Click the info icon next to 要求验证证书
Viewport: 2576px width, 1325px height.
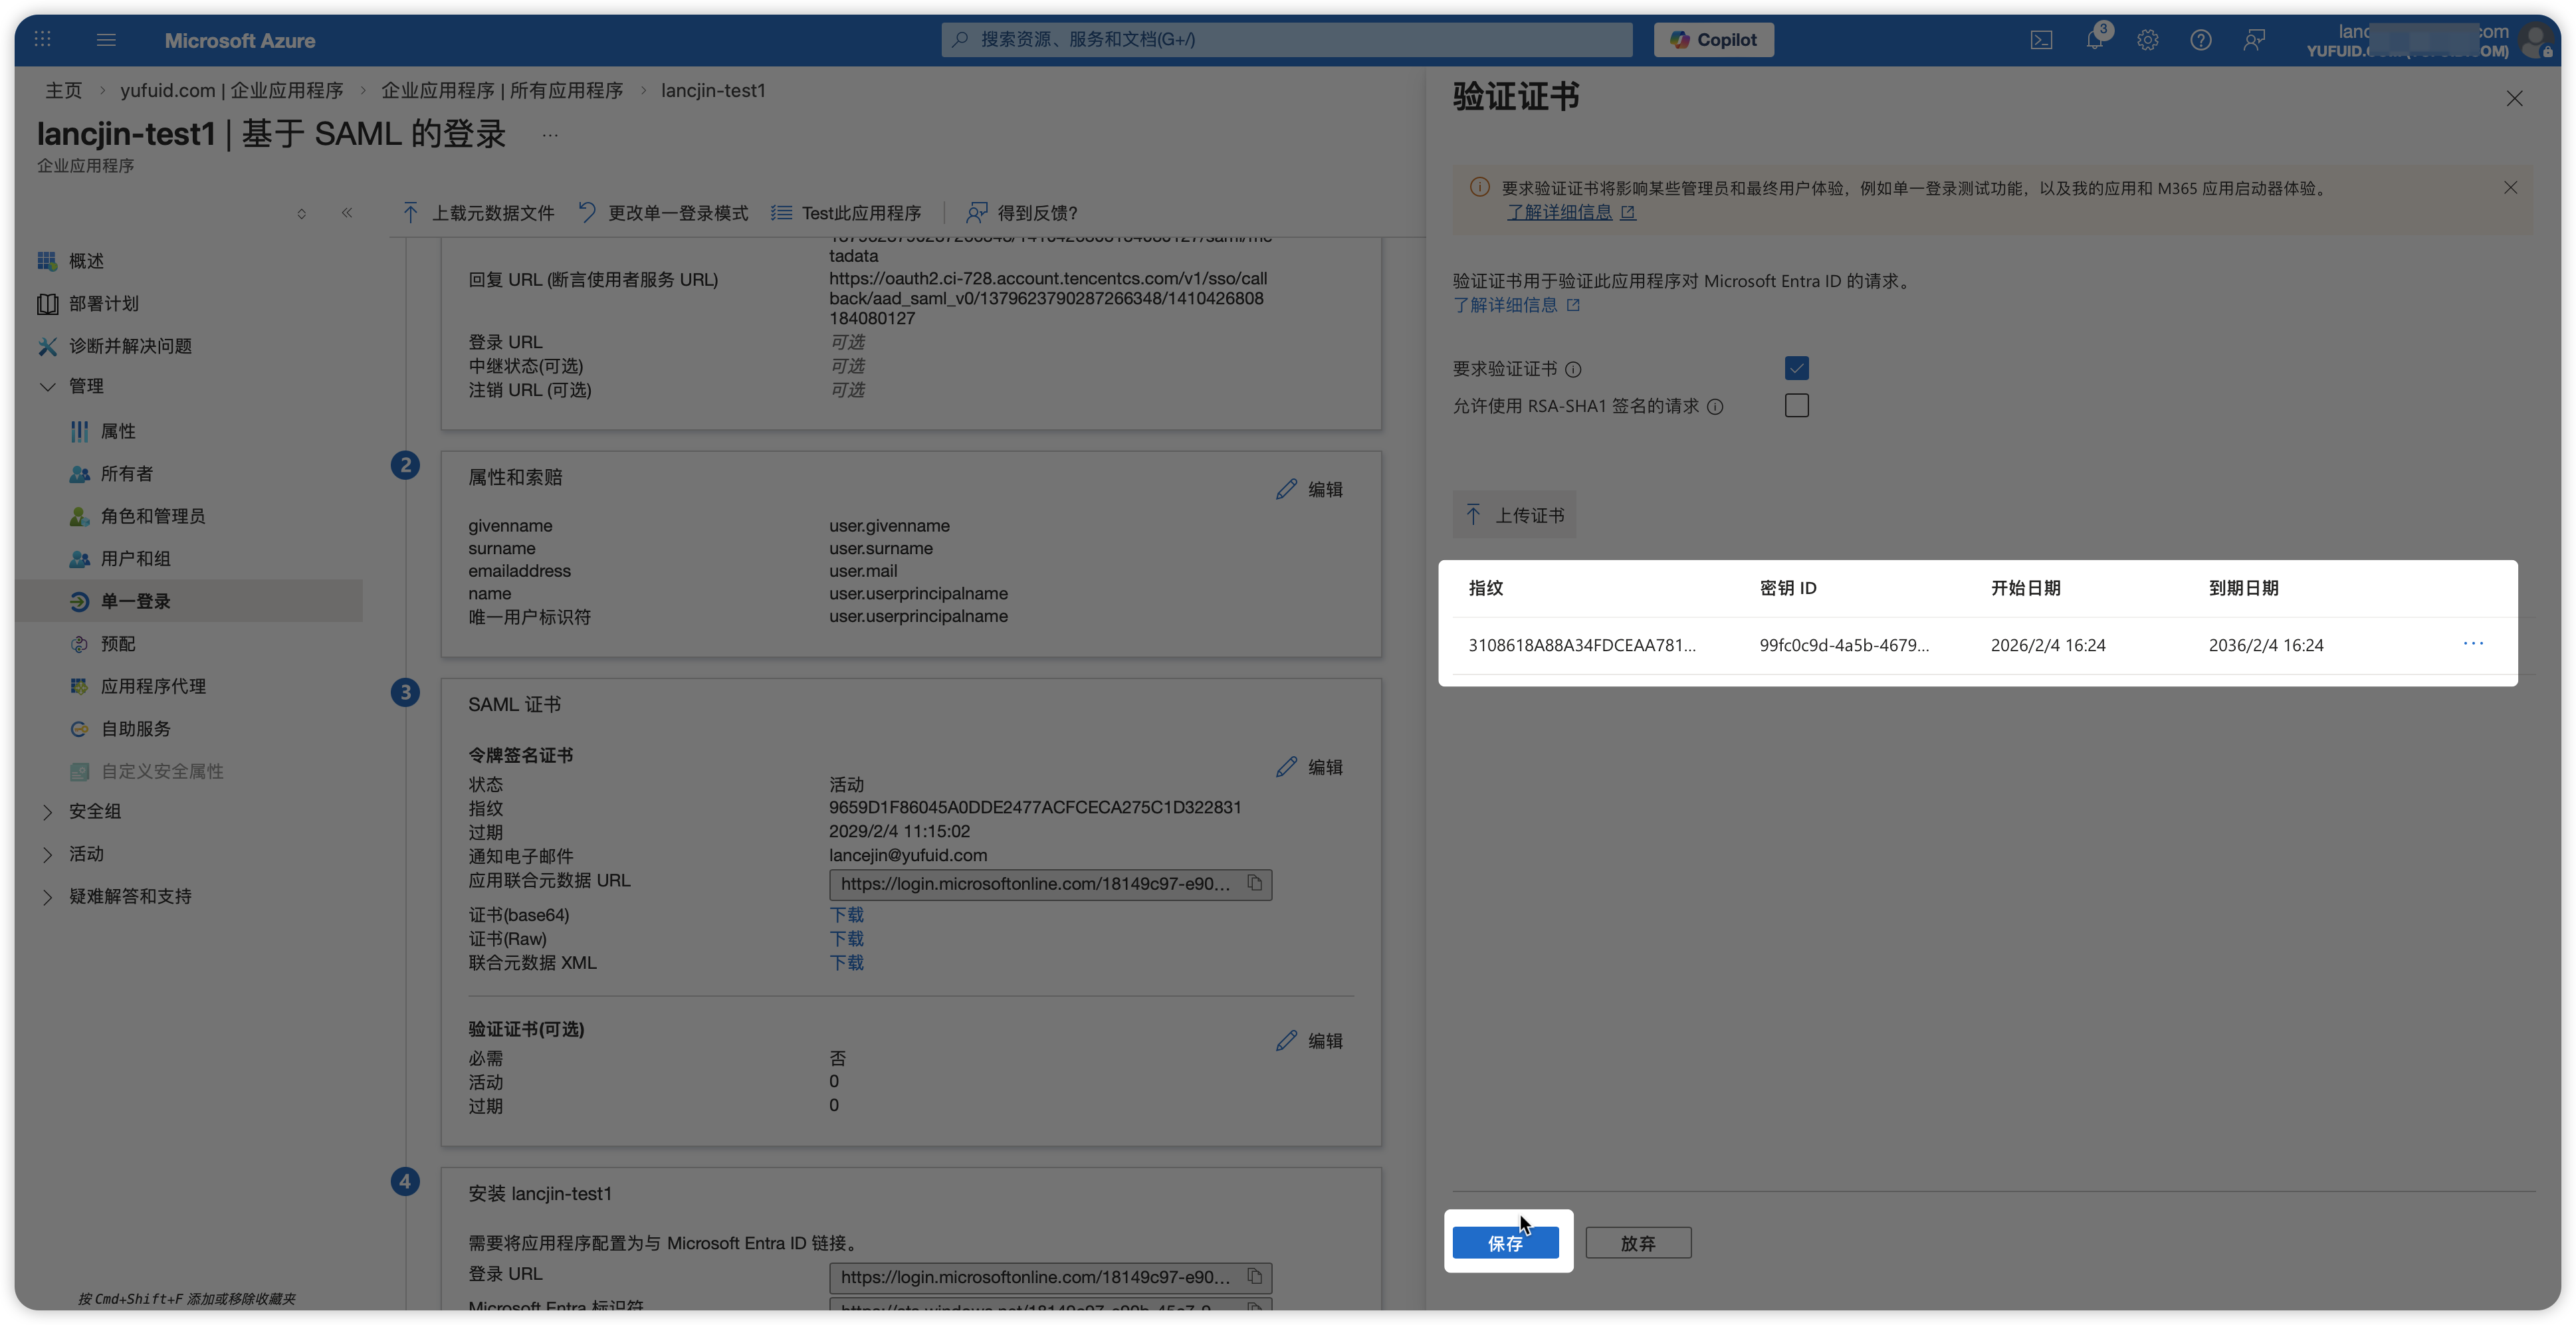click(1573, 370)
